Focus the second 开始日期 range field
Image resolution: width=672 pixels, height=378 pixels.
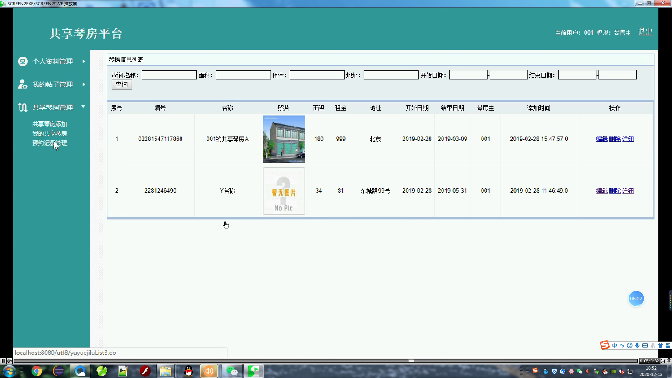(x=509, y=75)
